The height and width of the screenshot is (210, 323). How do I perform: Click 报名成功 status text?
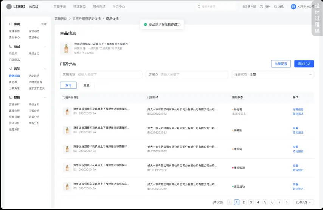(239, 187)
